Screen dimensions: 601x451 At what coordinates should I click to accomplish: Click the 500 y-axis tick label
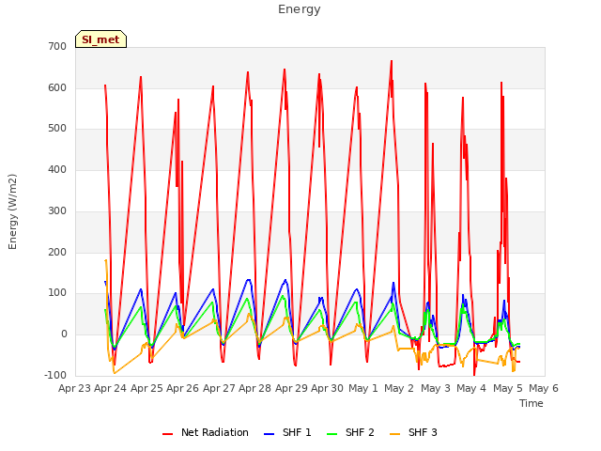(57, 129)
